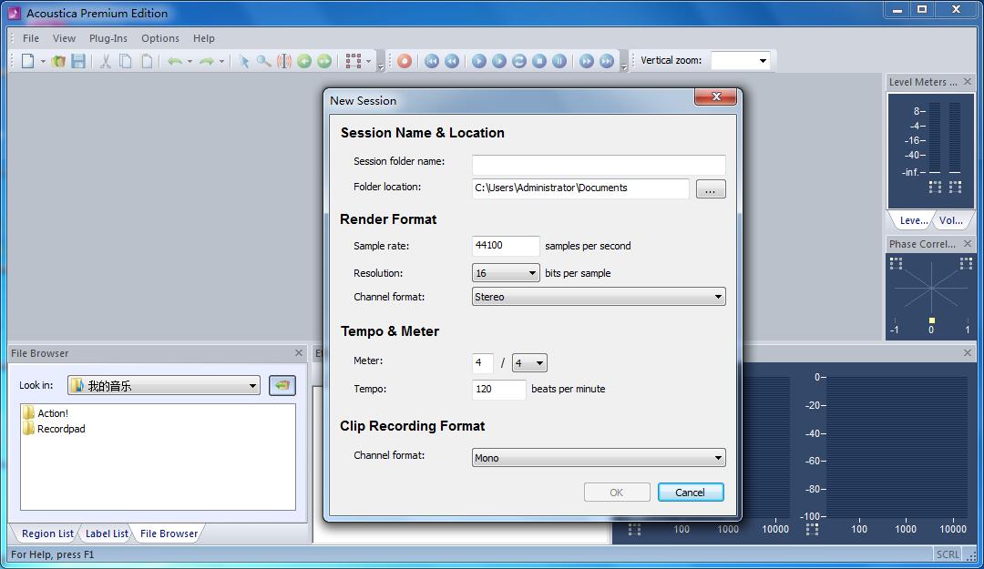
Task: Click the New document toolbar icon
Action: tap(27, 61)
